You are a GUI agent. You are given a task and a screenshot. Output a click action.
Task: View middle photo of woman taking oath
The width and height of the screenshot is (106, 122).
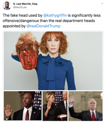pyautogui.click(x=55, y=106)
